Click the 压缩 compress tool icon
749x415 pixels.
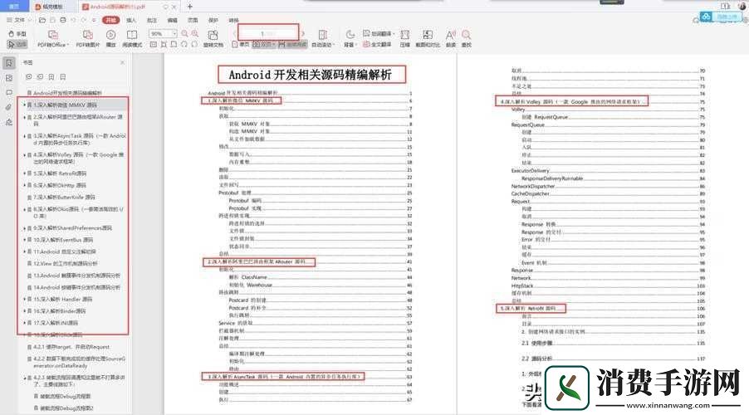405,37
